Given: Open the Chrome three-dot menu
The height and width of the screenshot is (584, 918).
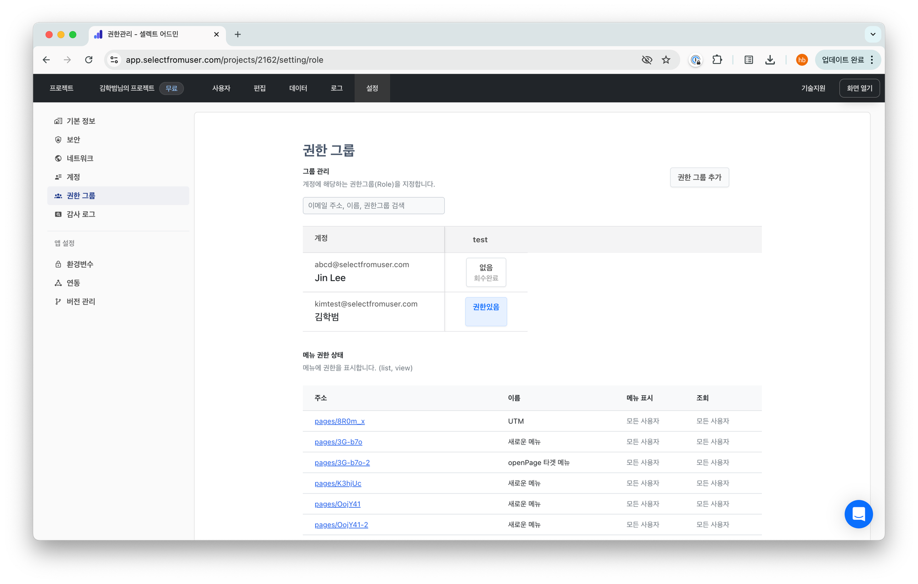Looking at the screenshot, I should (872, 60).
